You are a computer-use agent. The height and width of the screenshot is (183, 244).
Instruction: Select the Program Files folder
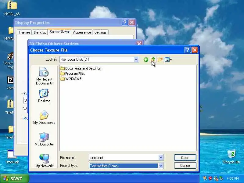[x=73, y=74]
